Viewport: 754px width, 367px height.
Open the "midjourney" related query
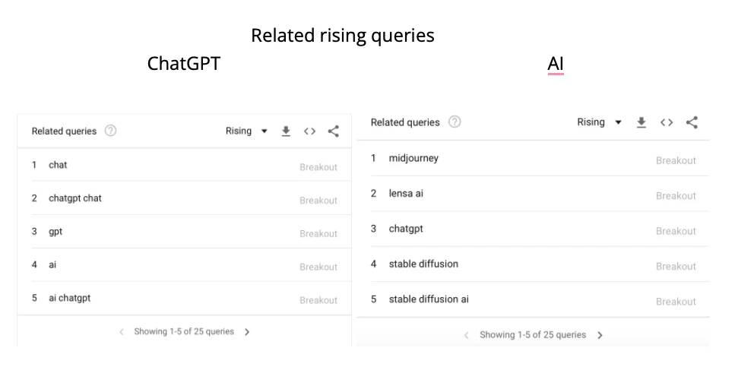(413, 159)
